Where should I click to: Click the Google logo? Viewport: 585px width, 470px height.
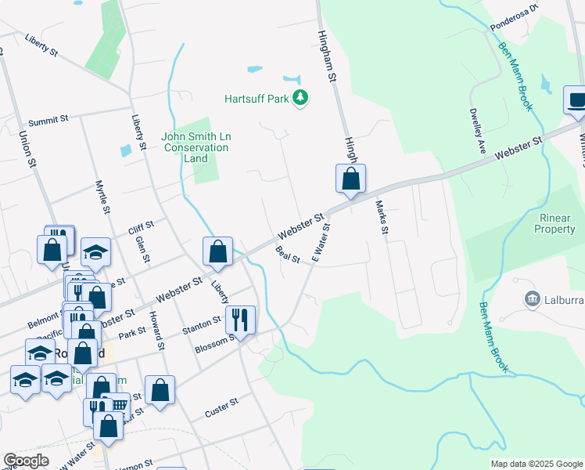click(27, 461)
